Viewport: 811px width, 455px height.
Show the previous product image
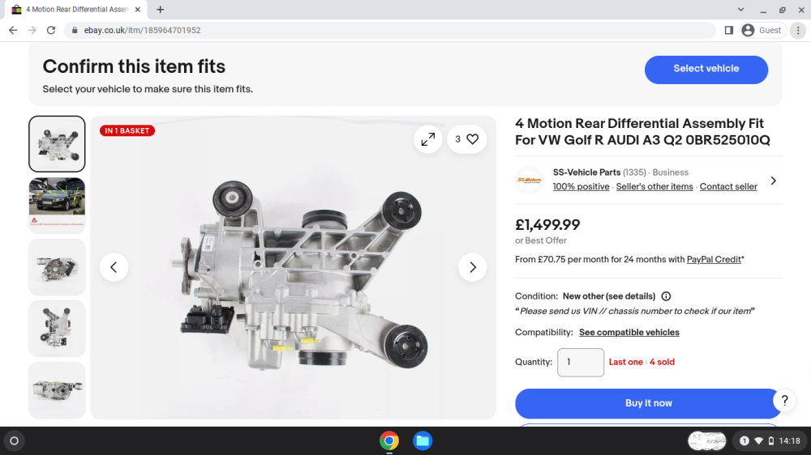pos(114,267)
